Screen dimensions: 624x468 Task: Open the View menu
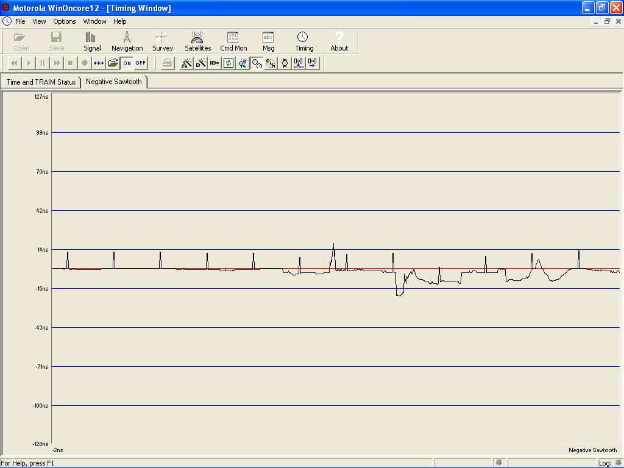pos(39,21)
